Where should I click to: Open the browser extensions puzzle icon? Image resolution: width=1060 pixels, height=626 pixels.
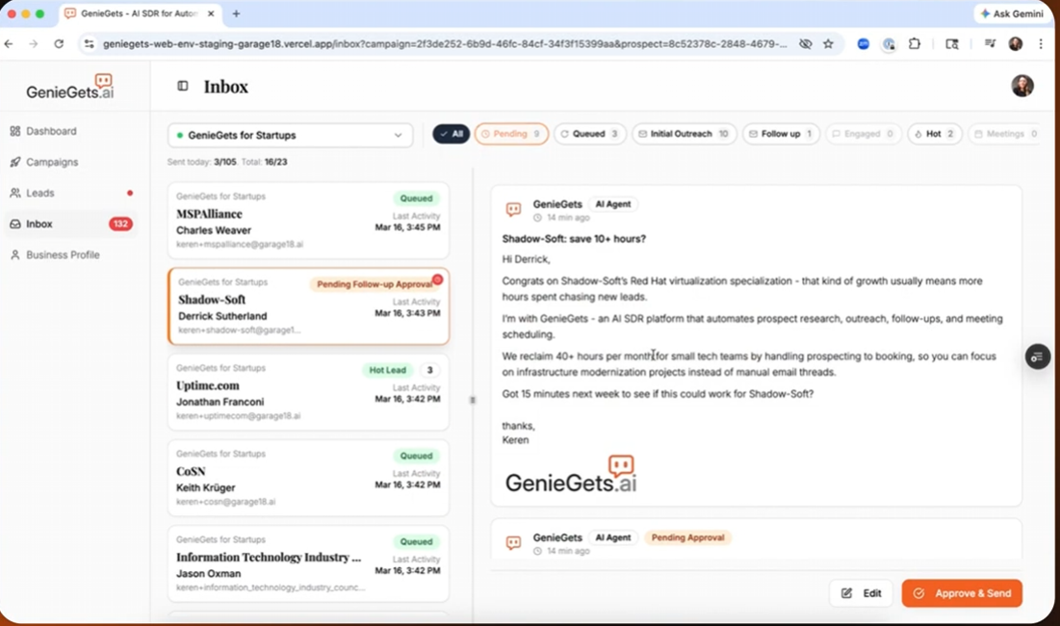915,44
